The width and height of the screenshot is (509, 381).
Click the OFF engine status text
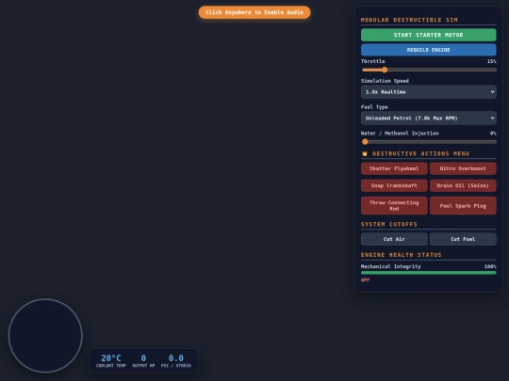(x=365, y=280)
